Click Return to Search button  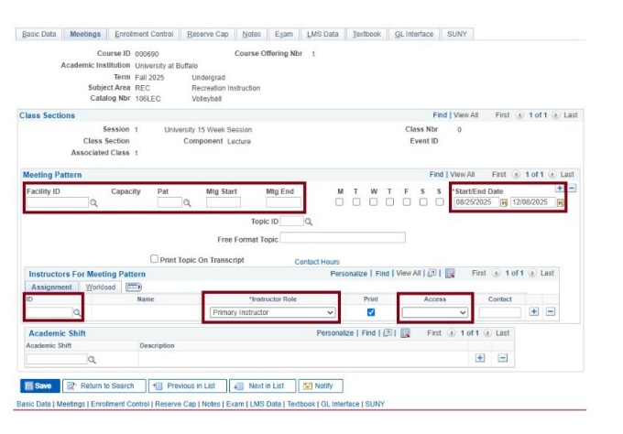click(x=104, y=386)
